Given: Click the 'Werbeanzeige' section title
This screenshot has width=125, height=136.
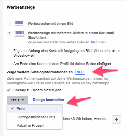Looking at the screenshot, I should 21,7.
